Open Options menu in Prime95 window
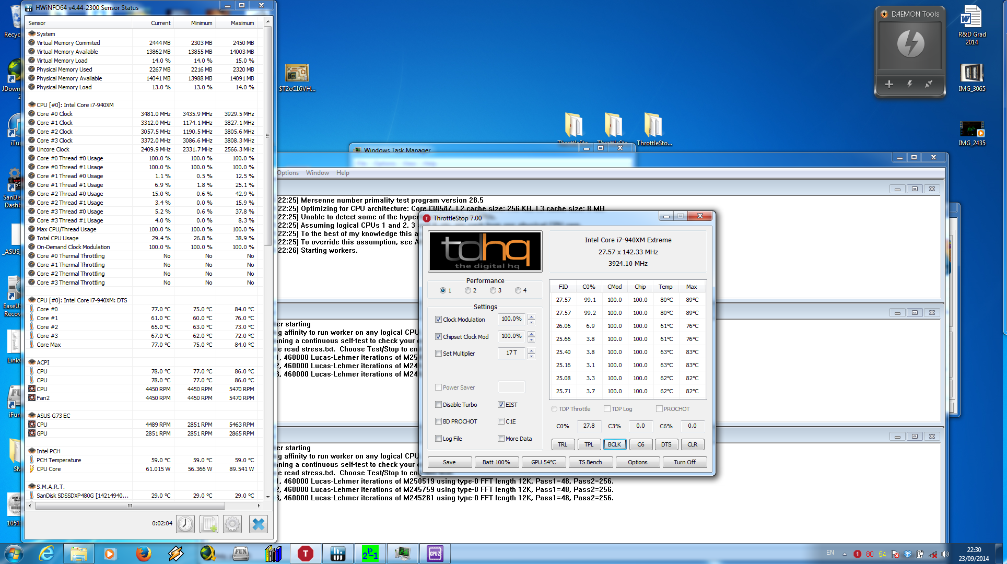 (x=288, y=173)
